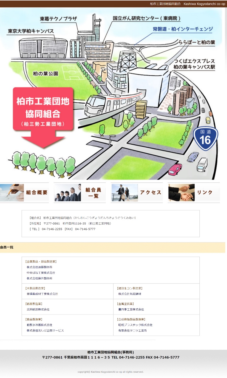Open the 組合概要 navigation banner

coord(24,193)
